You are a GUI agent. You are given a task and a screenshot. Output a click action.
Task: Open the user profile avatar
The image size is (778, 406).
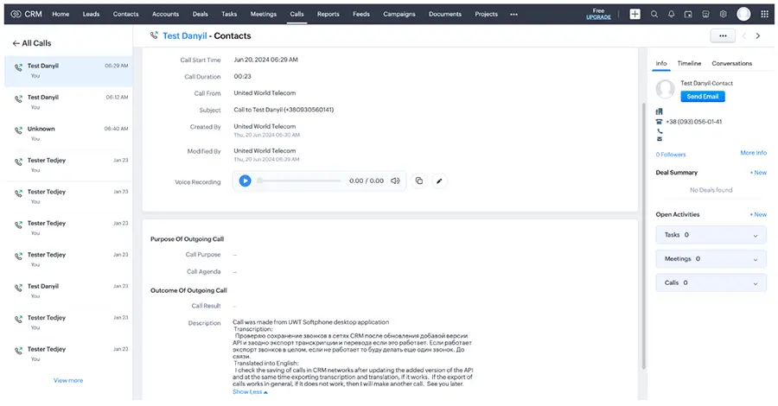click(743, 14)
